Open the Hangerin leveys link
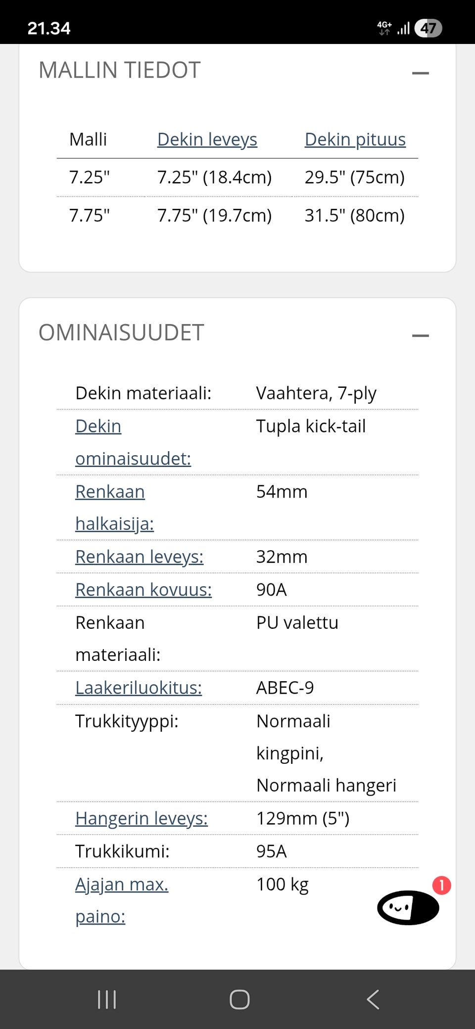This screenshot has width=475, height=1029. [142, 818]
